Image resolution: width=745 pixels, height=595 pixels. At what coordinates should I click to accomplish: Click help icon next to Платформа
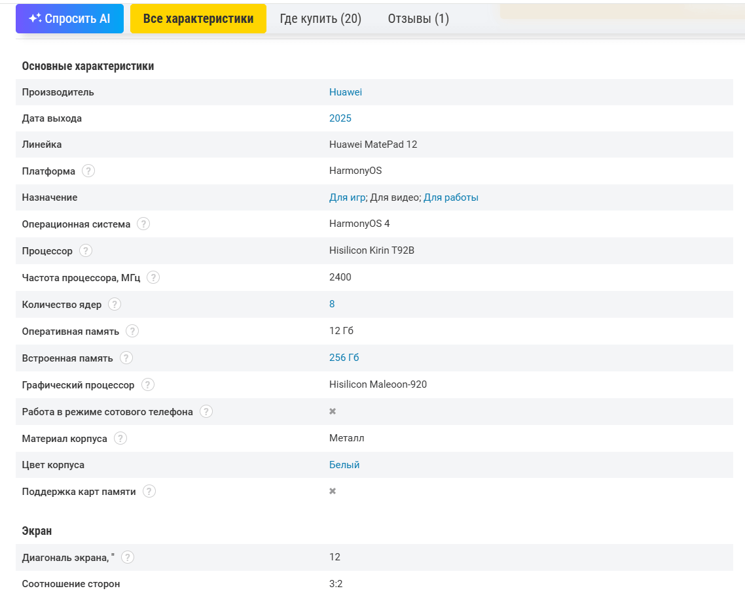coord(88,171)
